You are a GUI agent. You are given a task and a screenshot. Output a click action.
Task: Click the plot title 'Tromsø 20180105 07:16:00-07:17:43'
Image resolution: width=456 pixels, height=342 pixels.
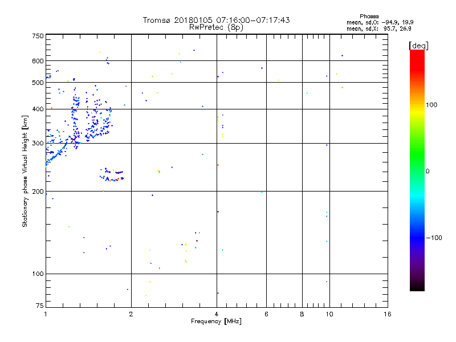point(216,20)
